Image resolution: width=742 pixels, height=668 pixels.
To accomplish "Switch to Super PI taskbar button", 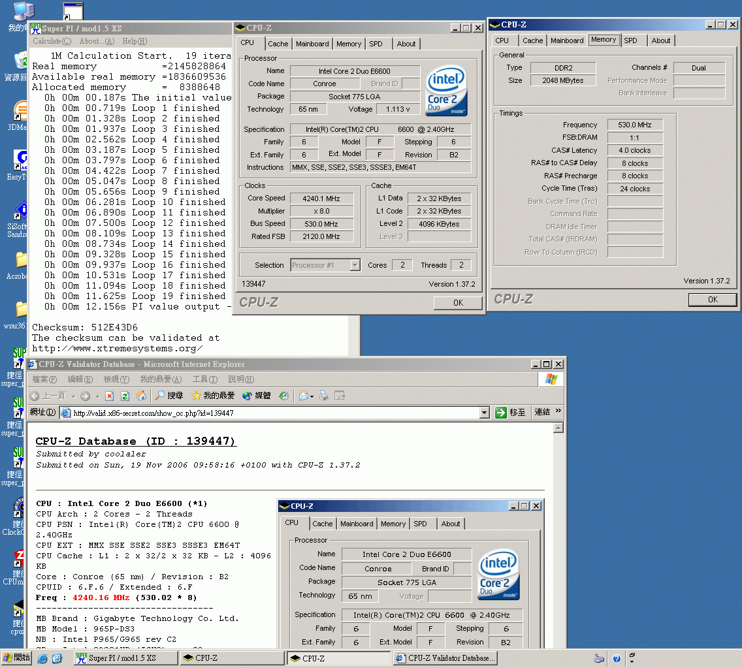I will tap(125, 658).
